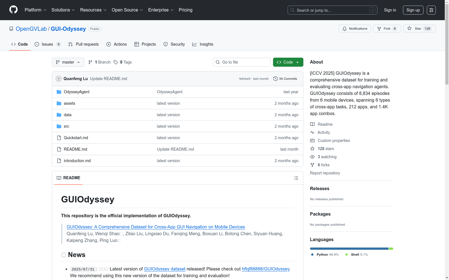Viewport: 449px width, 280px height.
Task: Open the Quanfeng Lu author link
Action: pyautogui.click(x=75, y=79)
